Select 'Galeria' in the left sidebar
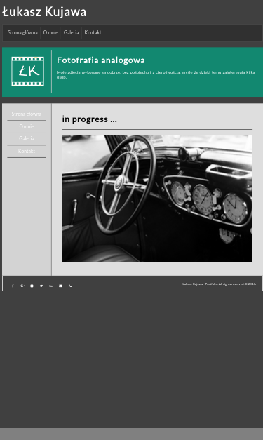The image size is (263, 440). 27,139
